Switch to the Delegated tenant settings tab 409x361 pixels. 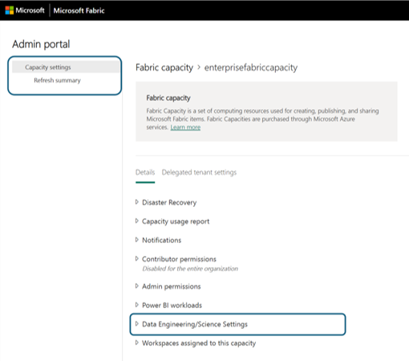199,172
